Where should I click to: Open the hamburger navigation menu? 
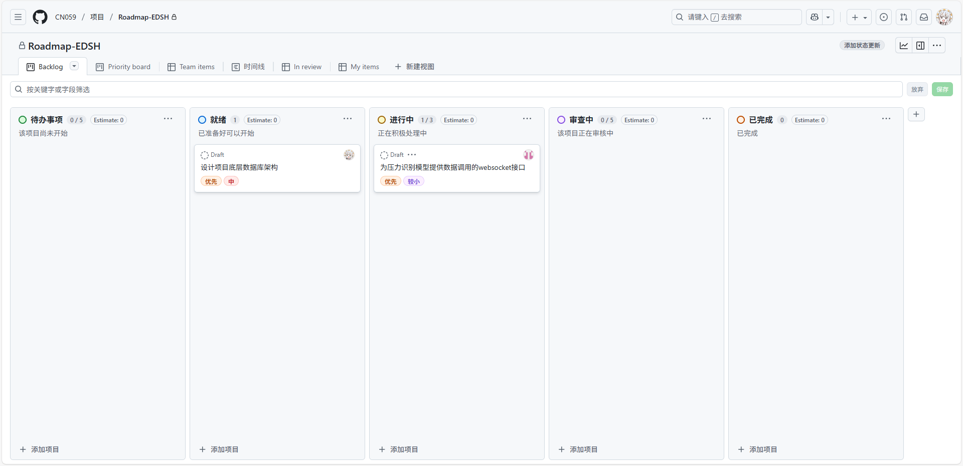[x=18, y=17]
